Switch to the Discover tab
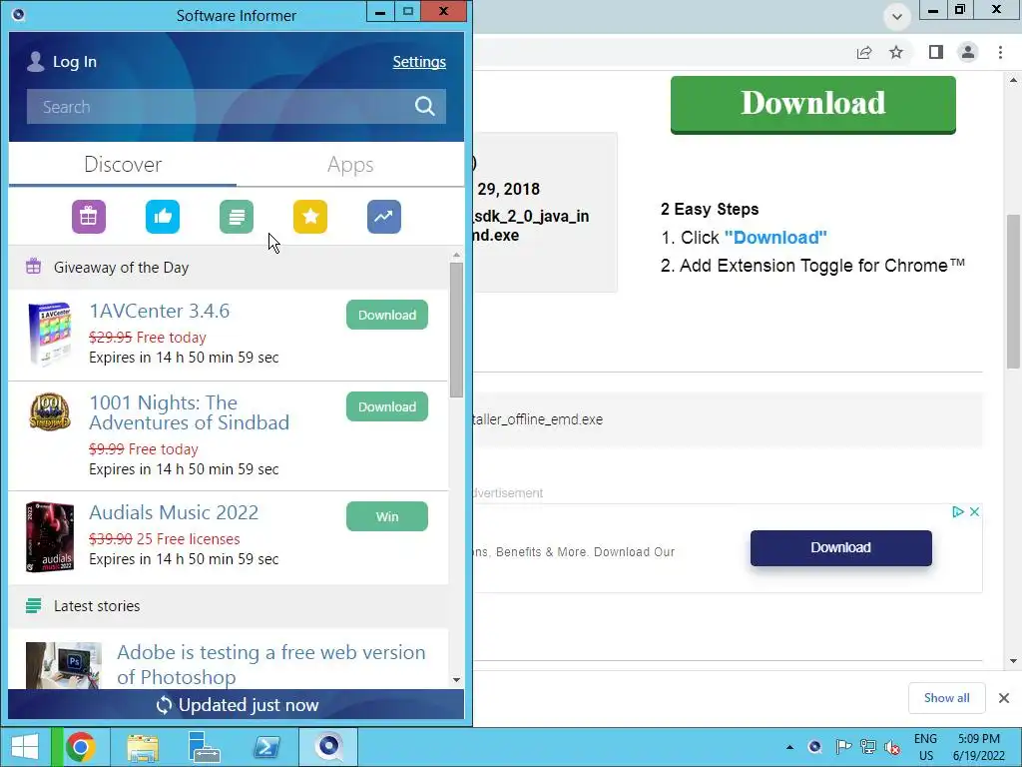 point(123,165)
